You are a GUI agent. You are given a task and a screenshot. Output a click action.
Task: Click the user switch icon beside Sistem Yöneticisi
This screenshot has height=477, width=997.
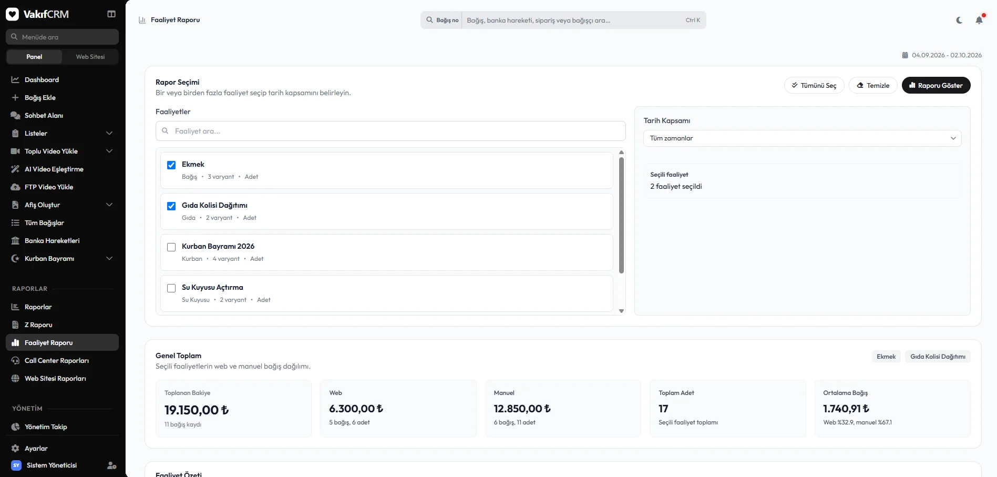111,465
